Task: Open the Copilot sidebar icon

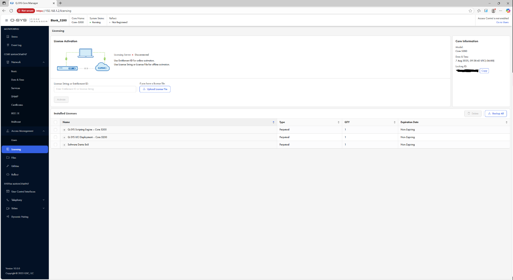Action: tap(508, 11)
